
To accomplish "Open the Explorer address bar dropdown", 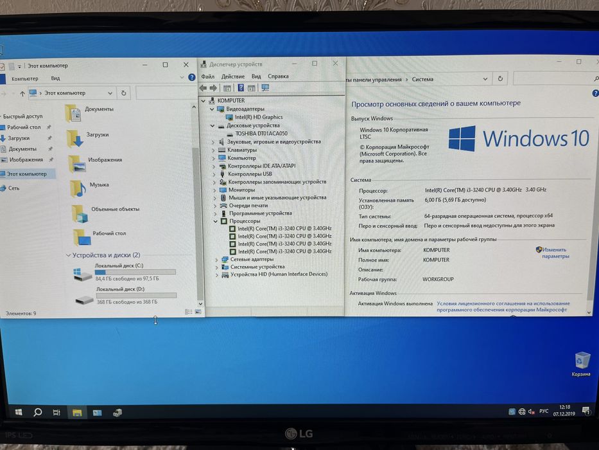I will pyautogui.click(x=110, y=93).
